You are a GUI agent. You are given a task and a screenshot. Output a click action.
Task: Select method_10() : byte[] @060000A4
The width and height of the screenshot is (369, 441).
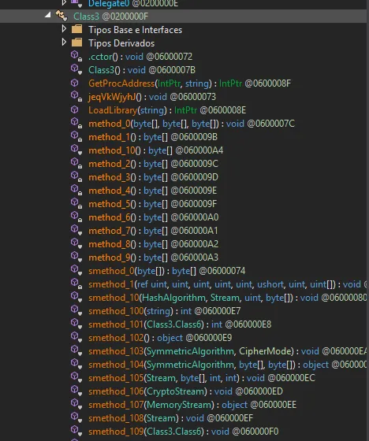point(156,150)
